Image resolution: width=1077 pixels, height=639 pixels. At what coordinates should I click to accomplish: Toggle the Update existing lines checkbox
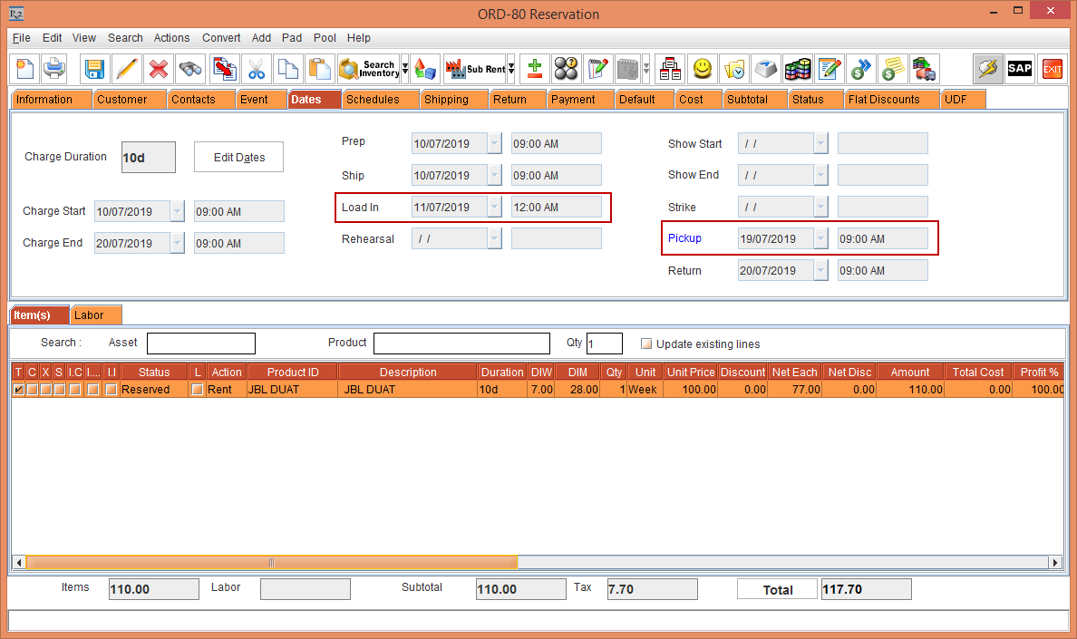pyautogui.click(x=646, y=344)
